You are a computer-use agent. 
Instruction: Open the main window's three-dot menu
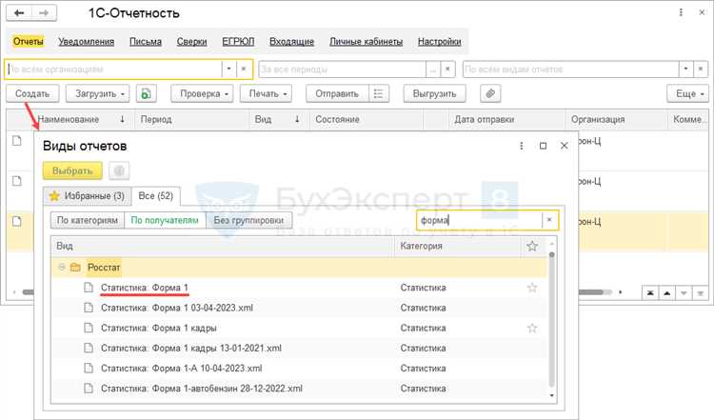[681, 12]
